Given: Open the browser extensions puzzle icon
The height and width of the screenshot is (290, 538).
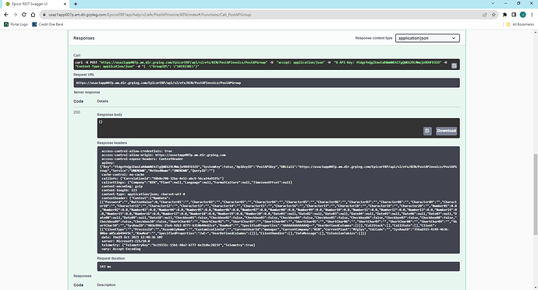Looking at the screenshot, I should 504,15.
